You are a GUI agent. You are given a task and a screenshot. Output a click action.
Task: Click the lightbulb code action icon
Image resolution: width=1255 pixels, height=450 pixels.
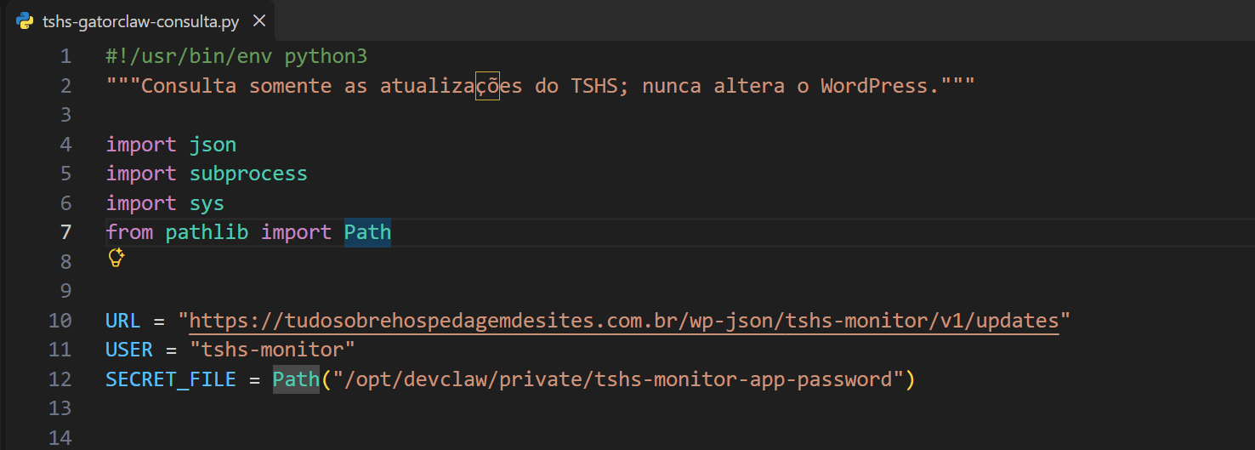click(116, 257)
